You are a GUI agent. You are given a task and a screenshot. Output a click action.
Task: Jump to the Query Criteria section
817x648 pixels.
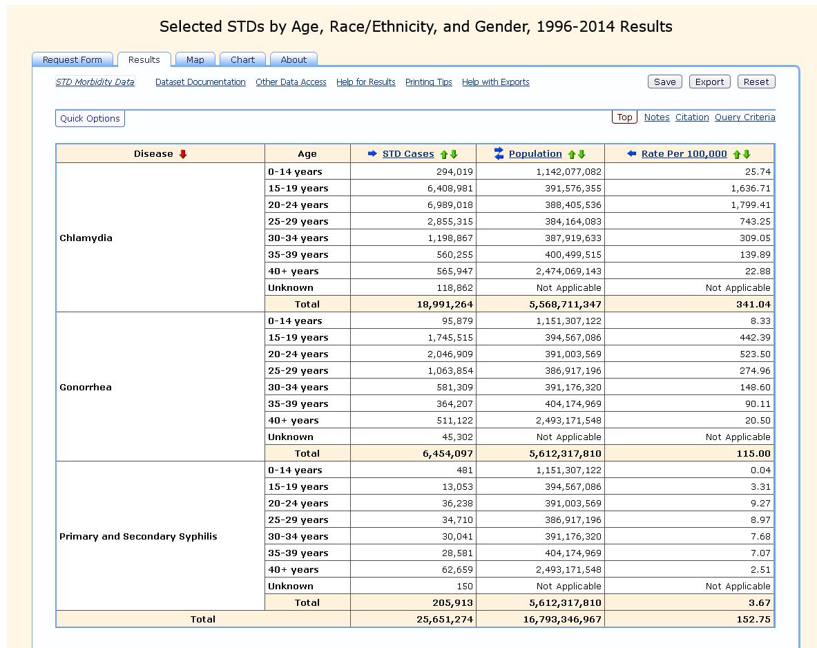[x=744, y=117]
